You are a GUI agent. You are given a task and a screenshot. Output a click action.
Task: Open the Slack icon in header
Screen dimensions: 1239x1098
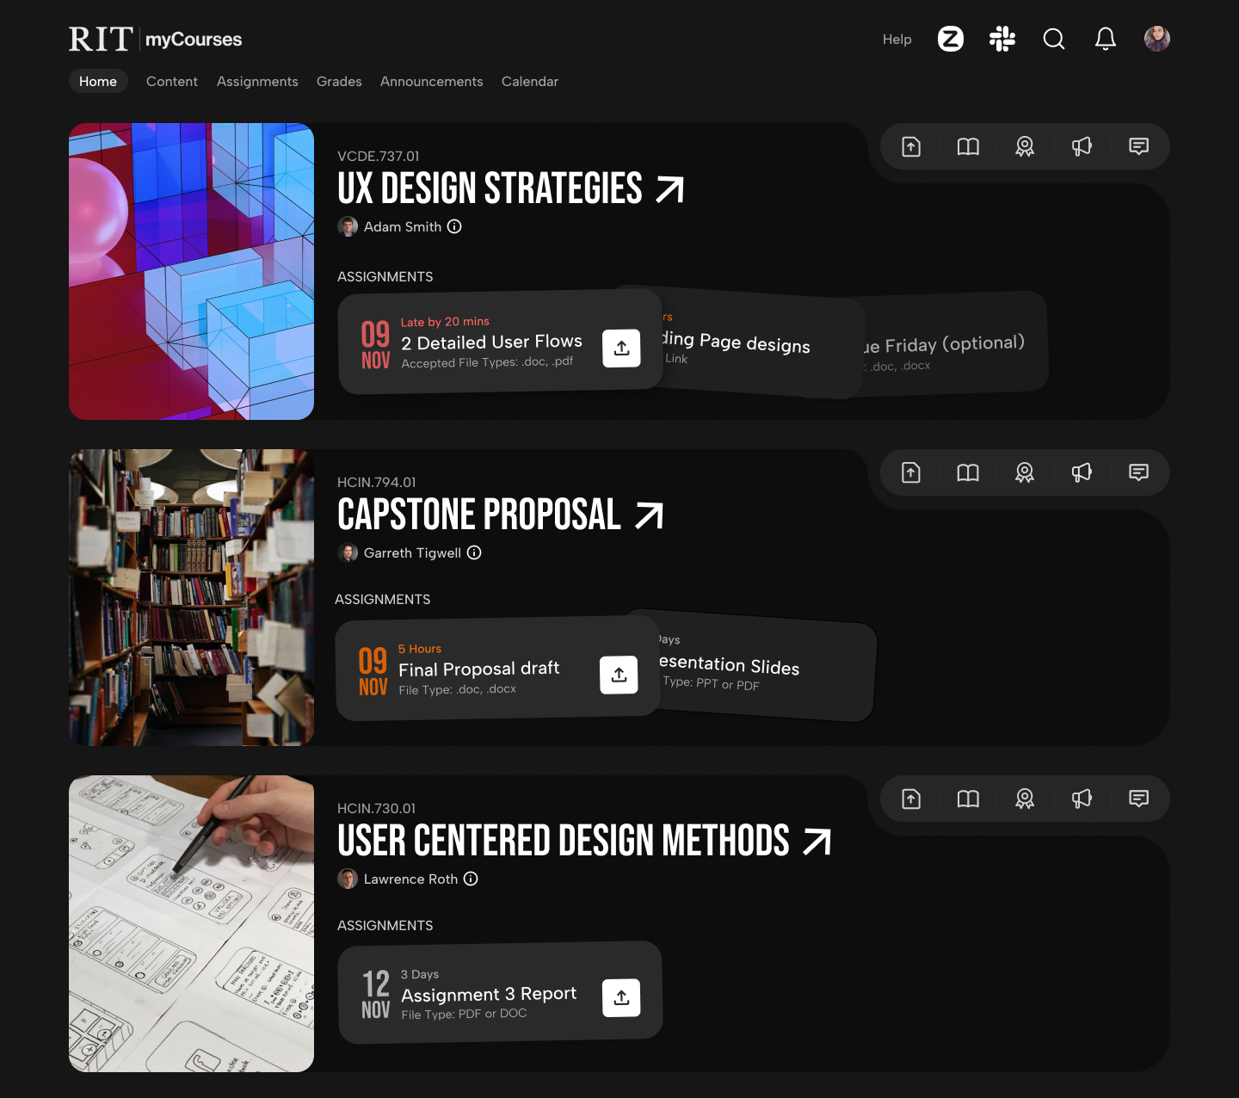click(1002, 39)
